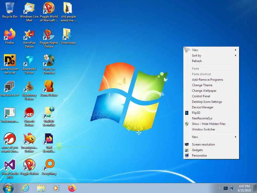Click the Show desktop button
The height and width of the screenshot is (193, 257).
click(255, 188)
